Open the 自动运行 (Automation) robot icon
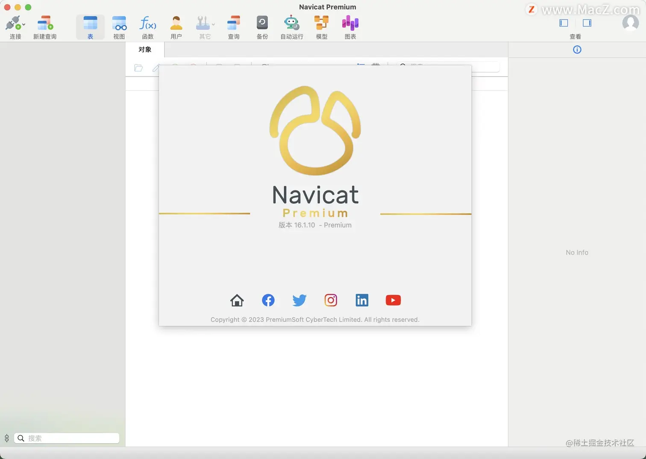Viewport: 646px width, 459px height. coord(291,23)
